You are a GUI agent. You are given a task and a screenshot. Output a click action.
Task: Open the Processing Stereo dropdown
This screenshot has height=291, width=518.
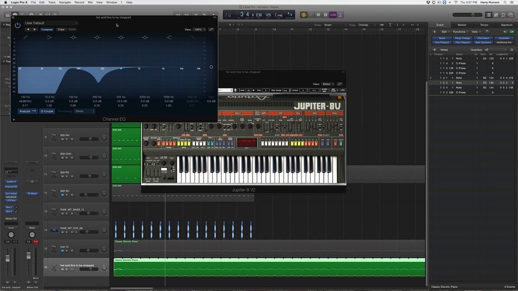(x=84, y=111)
